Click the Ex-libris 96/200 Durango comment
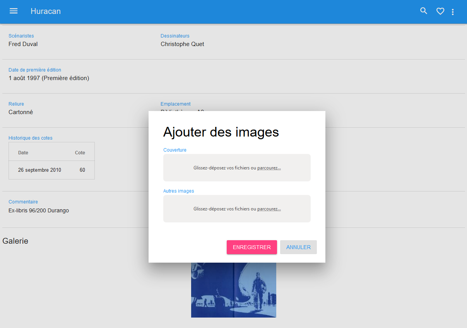 39,211
